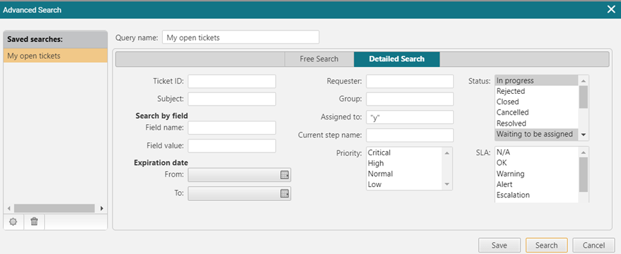This screenshot has height=254, width=621.
Task: Click saved searches horizontal scrollbar thumb
Action: click(55, 208)
